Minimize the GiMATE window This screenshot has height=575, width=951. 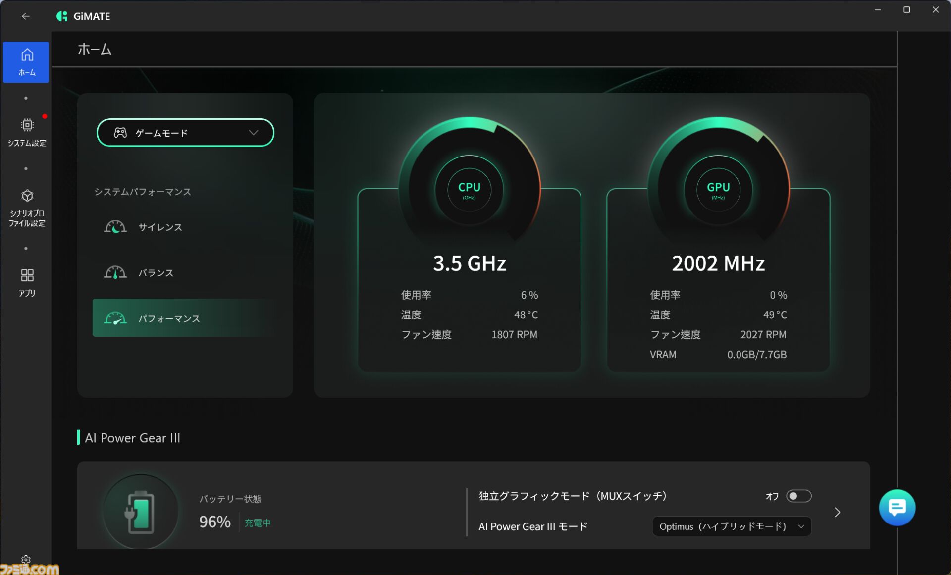point(878,10)
